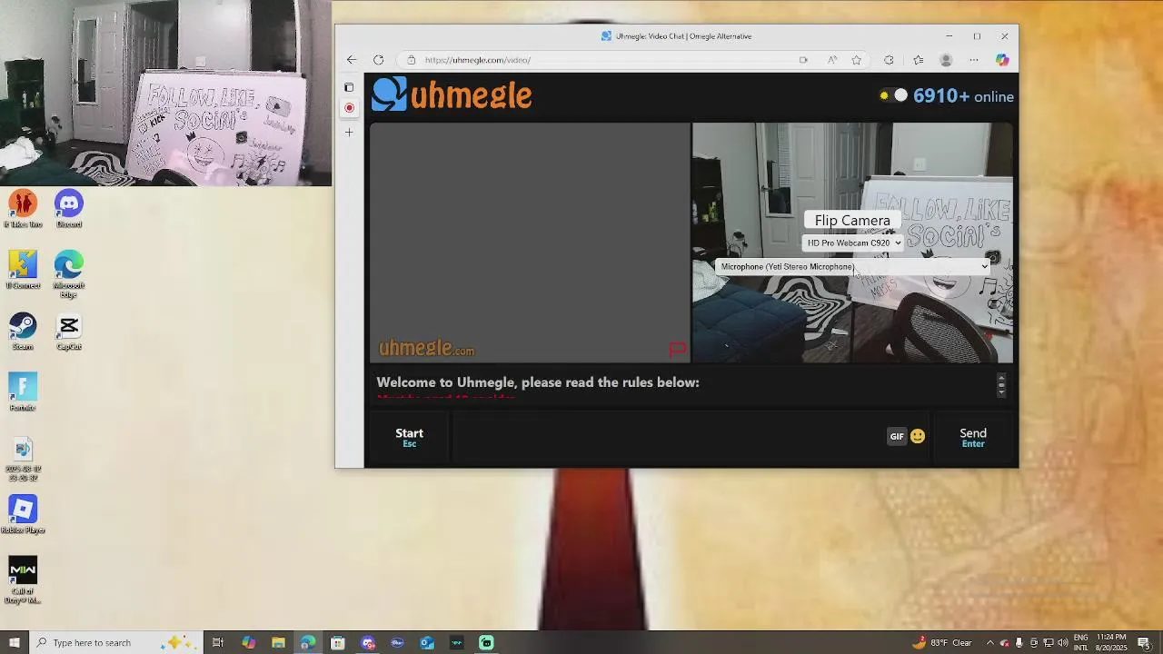Open the GIF picker
Screen dimensions: 1163x654
click(897, 437)
